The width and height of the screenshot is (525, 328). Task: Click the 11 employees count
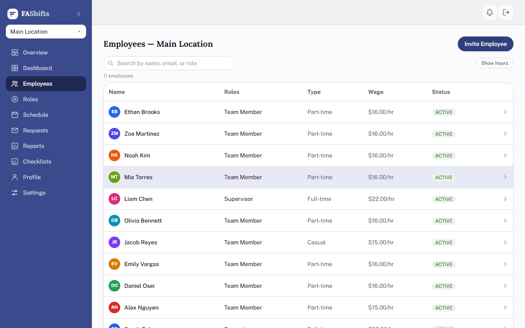click(x=118, y=76)
